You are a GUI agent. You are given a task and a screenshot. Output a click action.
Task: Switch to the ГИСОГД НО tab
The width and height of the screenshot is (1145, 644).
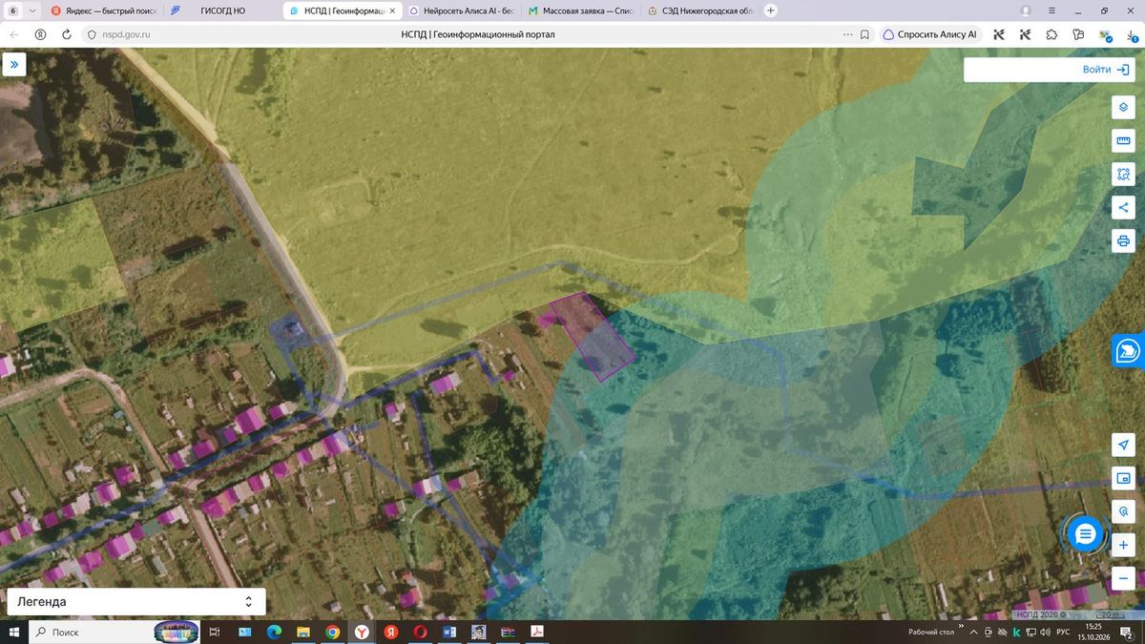coord(222,10)
